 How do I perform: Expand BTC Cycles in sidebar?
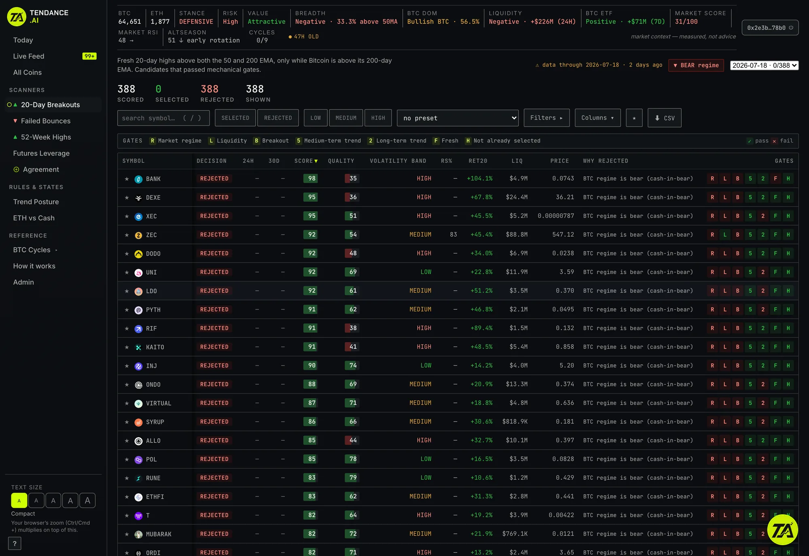point(35,250)
